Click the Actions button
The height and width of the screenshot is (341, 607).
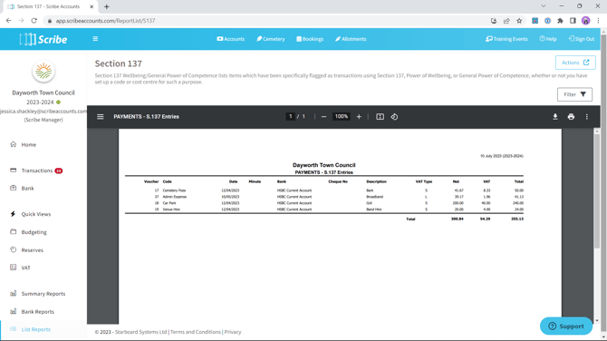tap(575, 63)
